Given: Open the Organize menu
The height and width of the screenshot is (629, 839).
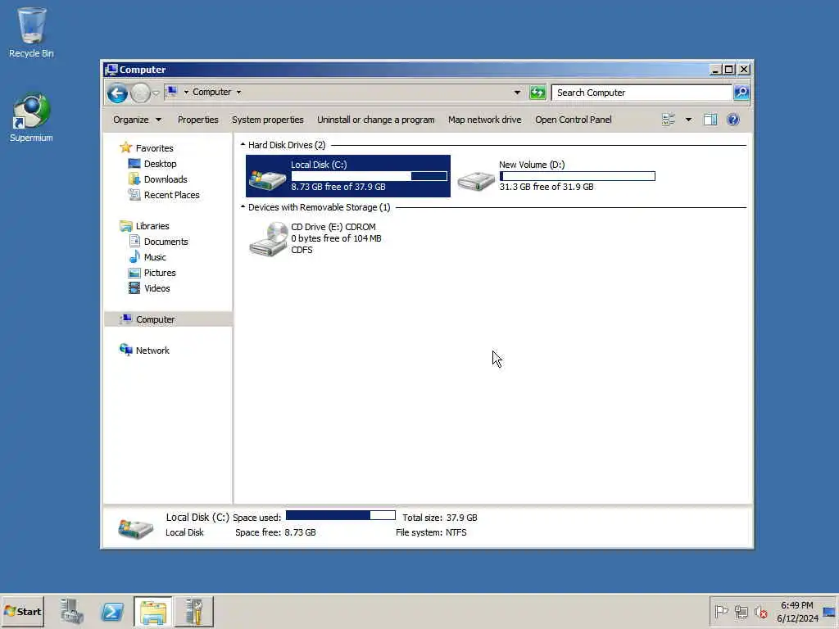Looking at the screenshot, I should pyautogui.click(x=137, y=120).
